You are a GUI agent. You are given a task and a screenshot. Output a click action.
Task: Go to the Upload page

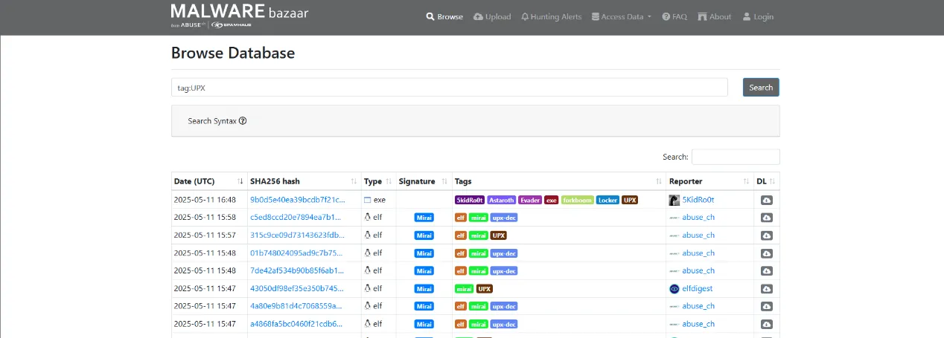(x=492, y=16)
